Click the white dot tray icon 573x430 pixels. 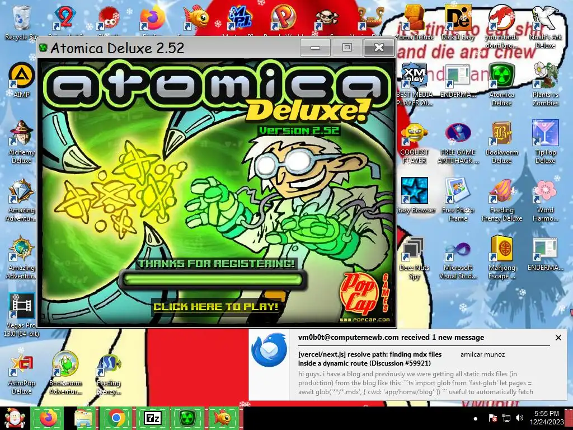476,418
